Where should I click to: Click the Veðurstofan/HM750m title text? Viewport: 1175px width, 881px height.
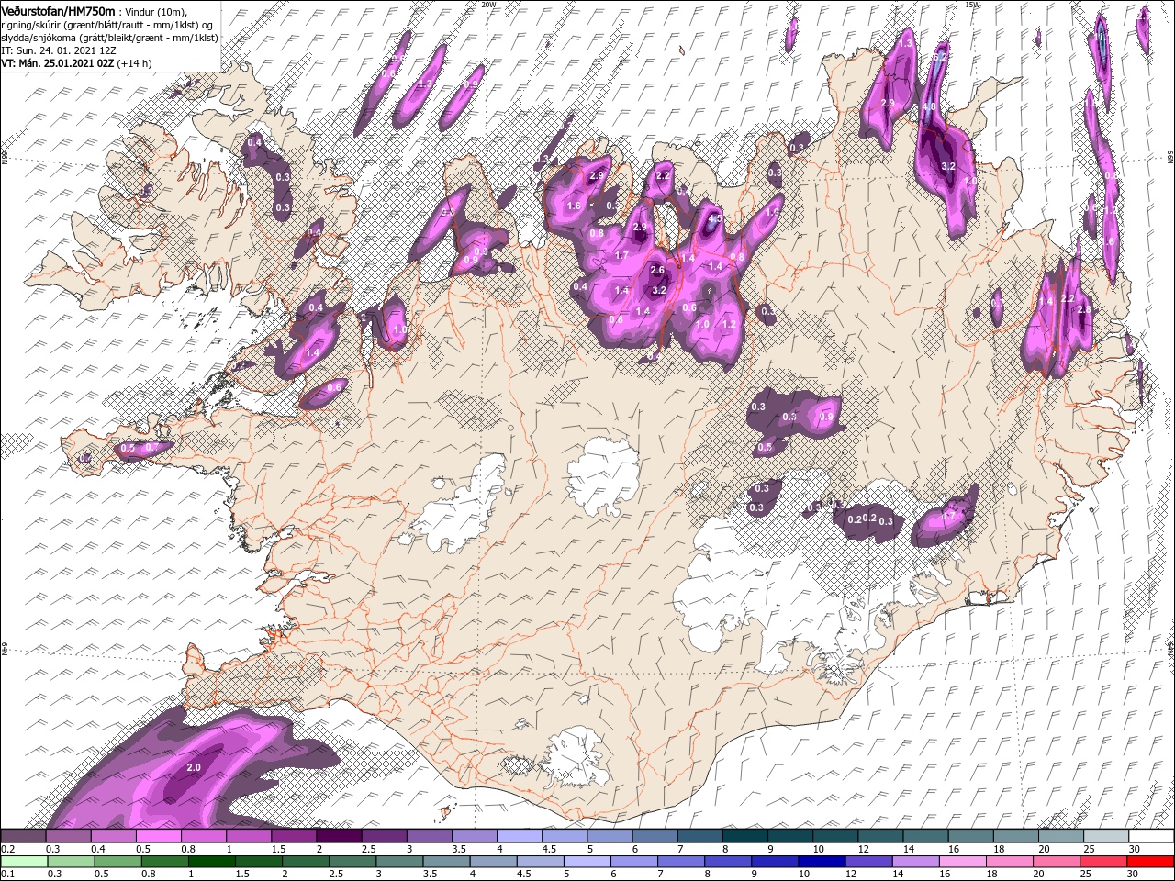58,11
